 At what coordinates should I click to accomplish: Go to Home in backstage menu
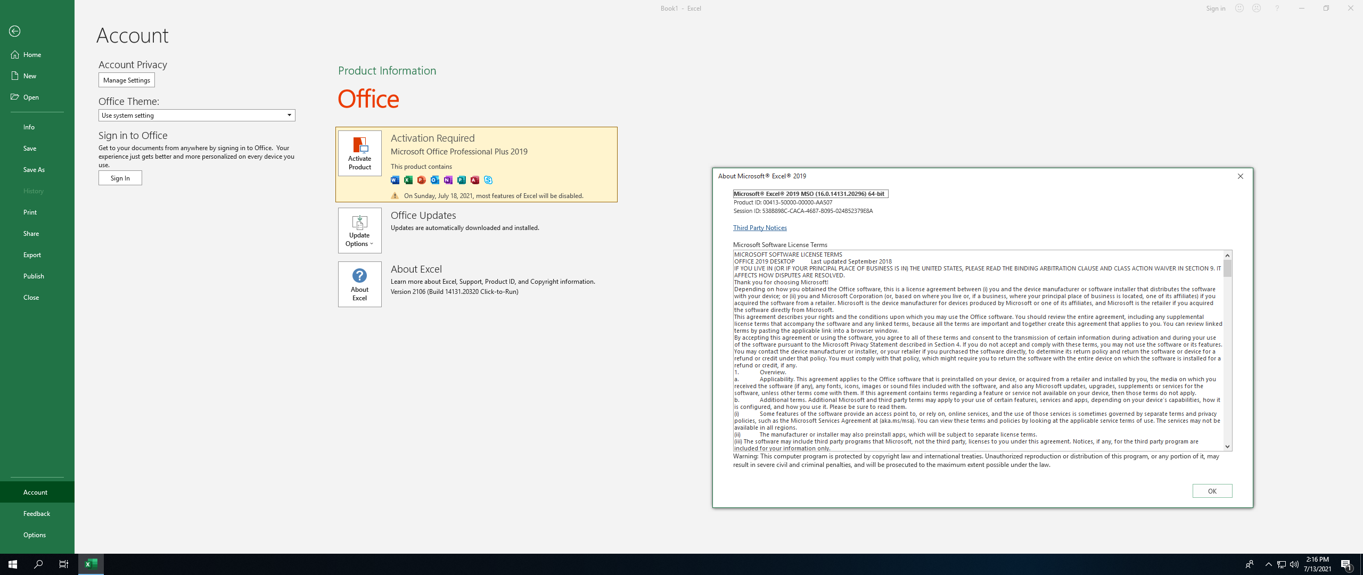37,54
